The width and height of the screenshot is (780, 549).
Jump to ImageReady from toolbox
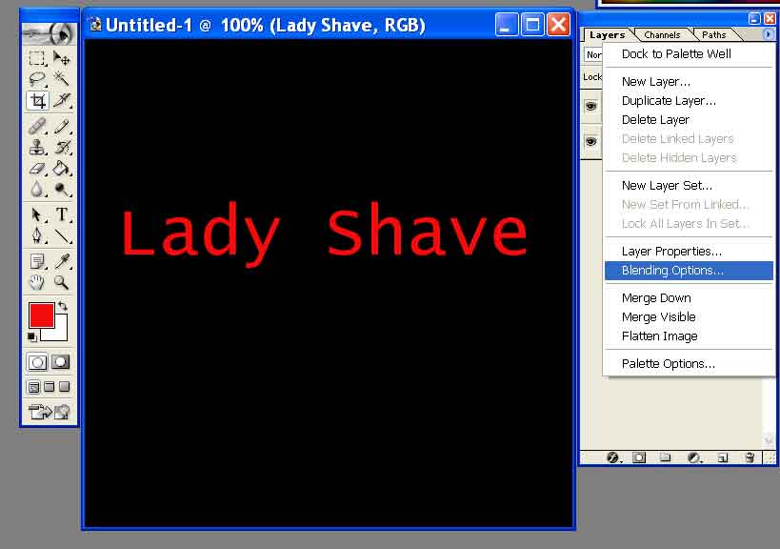point(50,412)
